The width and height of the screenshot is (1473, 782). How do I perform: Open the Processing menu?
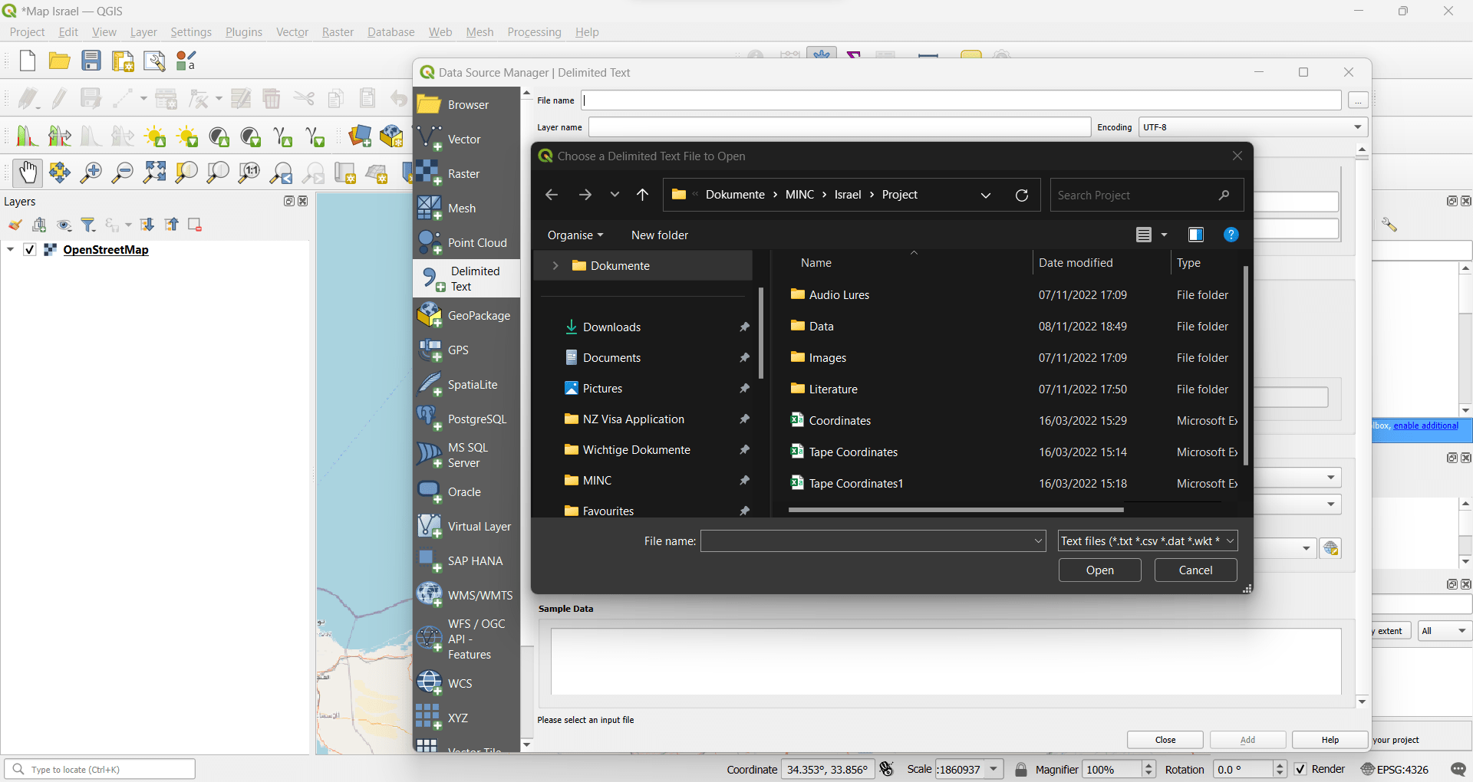tap(534, 31)
